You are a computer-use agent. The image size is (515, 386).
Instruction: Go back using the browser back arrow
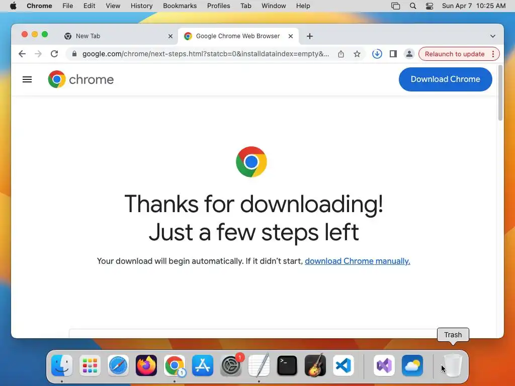tap(22, 54)
